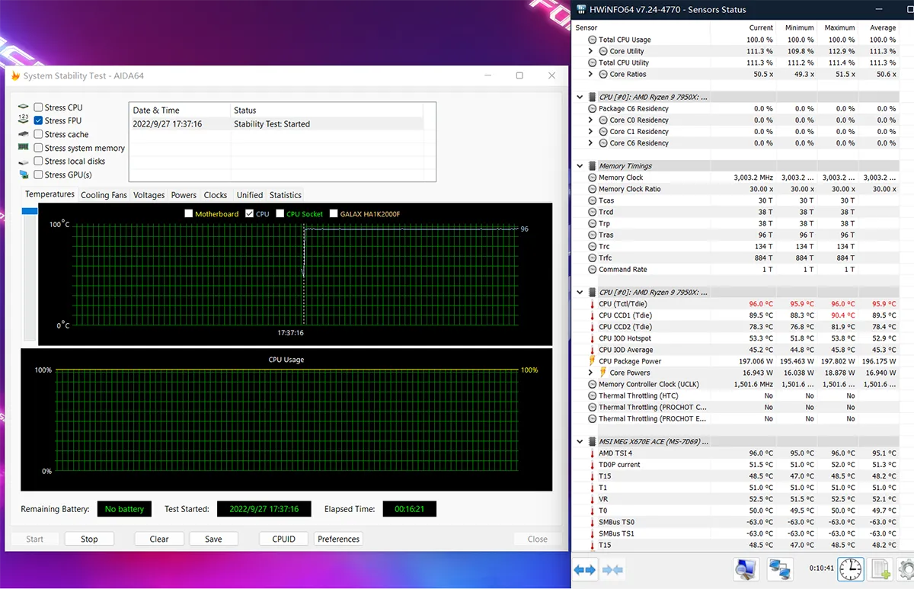Click the chip icon beside Memory Timings header
This screenshot has width=914, height=589.
(x=592, y=166)
